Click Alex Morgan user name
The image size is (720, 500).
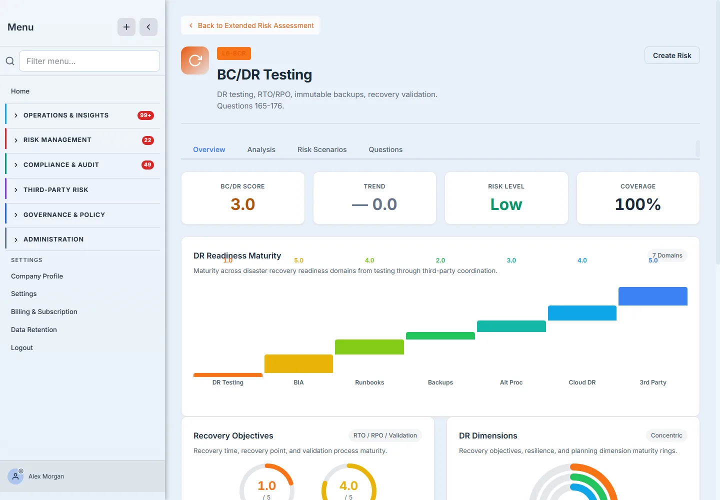(x=46, y=476)
